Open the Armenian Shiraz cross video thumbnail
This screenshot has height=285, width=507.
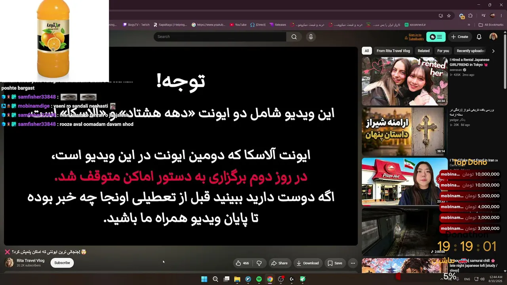404,132
